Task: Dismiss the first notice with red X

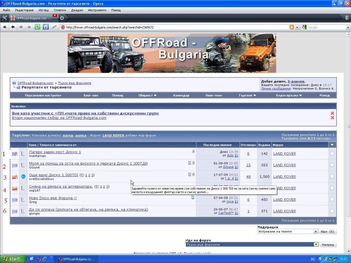Action: pyautogui.click(x=332, y=113)
